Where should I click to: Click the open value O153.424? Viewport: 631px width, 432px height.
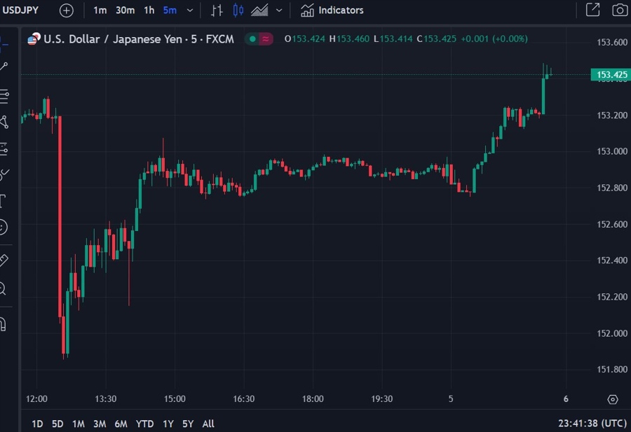coord(305,39)
